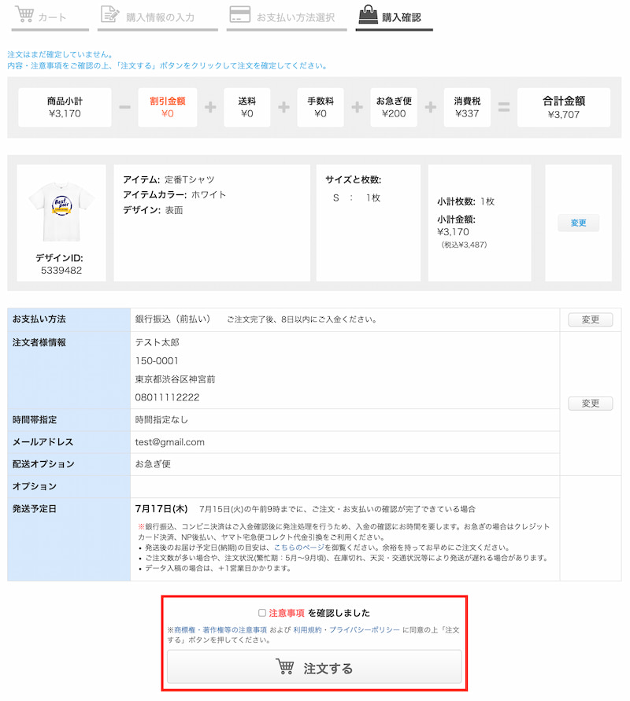Click the purchase info entry pencil icon
The height and width of the screenshot is (701, 630).
pyautogui.click(x=109, y=14)
